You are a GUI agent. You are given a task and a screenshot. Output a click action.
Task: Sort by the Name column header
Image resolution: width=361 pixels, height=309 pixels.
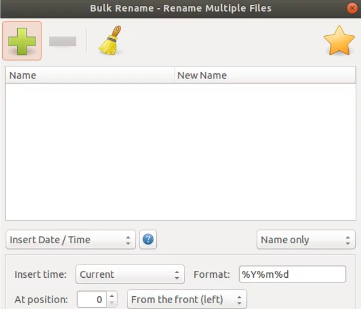pos(89,75)
